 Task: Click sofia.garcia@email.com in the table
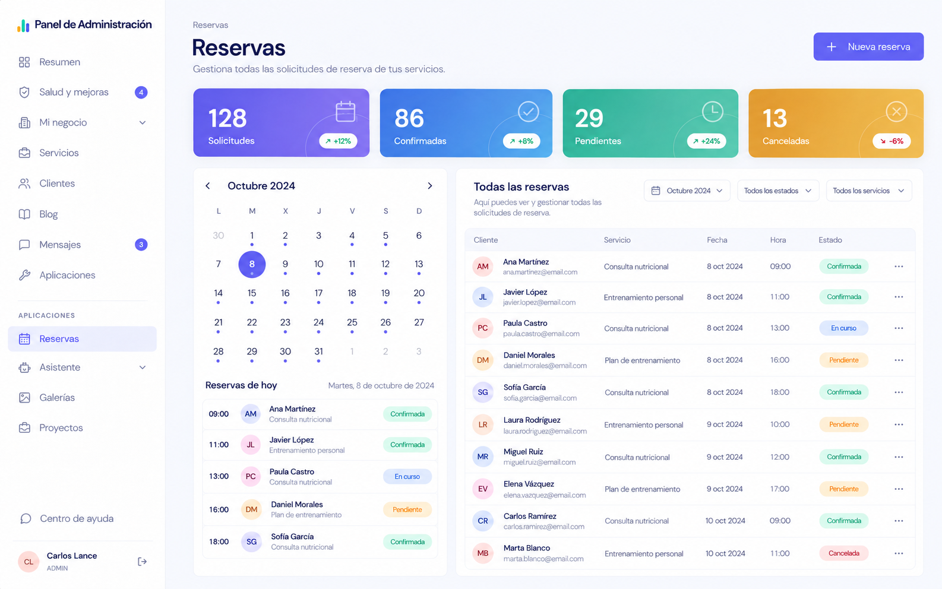click(x=540, y=398)
